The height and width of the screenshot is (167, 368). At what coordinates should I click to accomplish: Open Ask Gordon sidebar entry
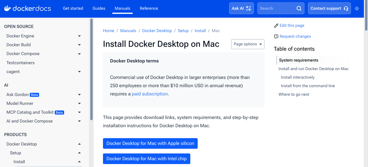click(18, 95)
